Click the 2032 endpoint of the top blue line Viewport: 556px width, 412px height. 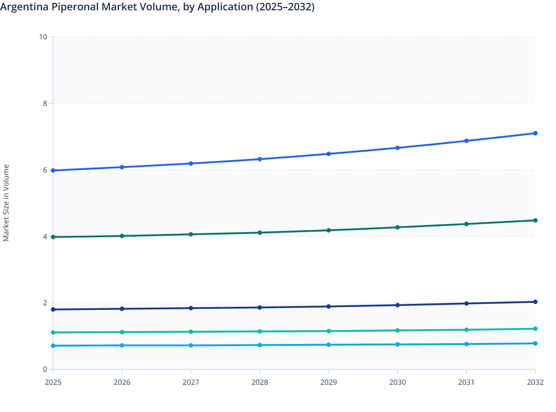point(535,133)
